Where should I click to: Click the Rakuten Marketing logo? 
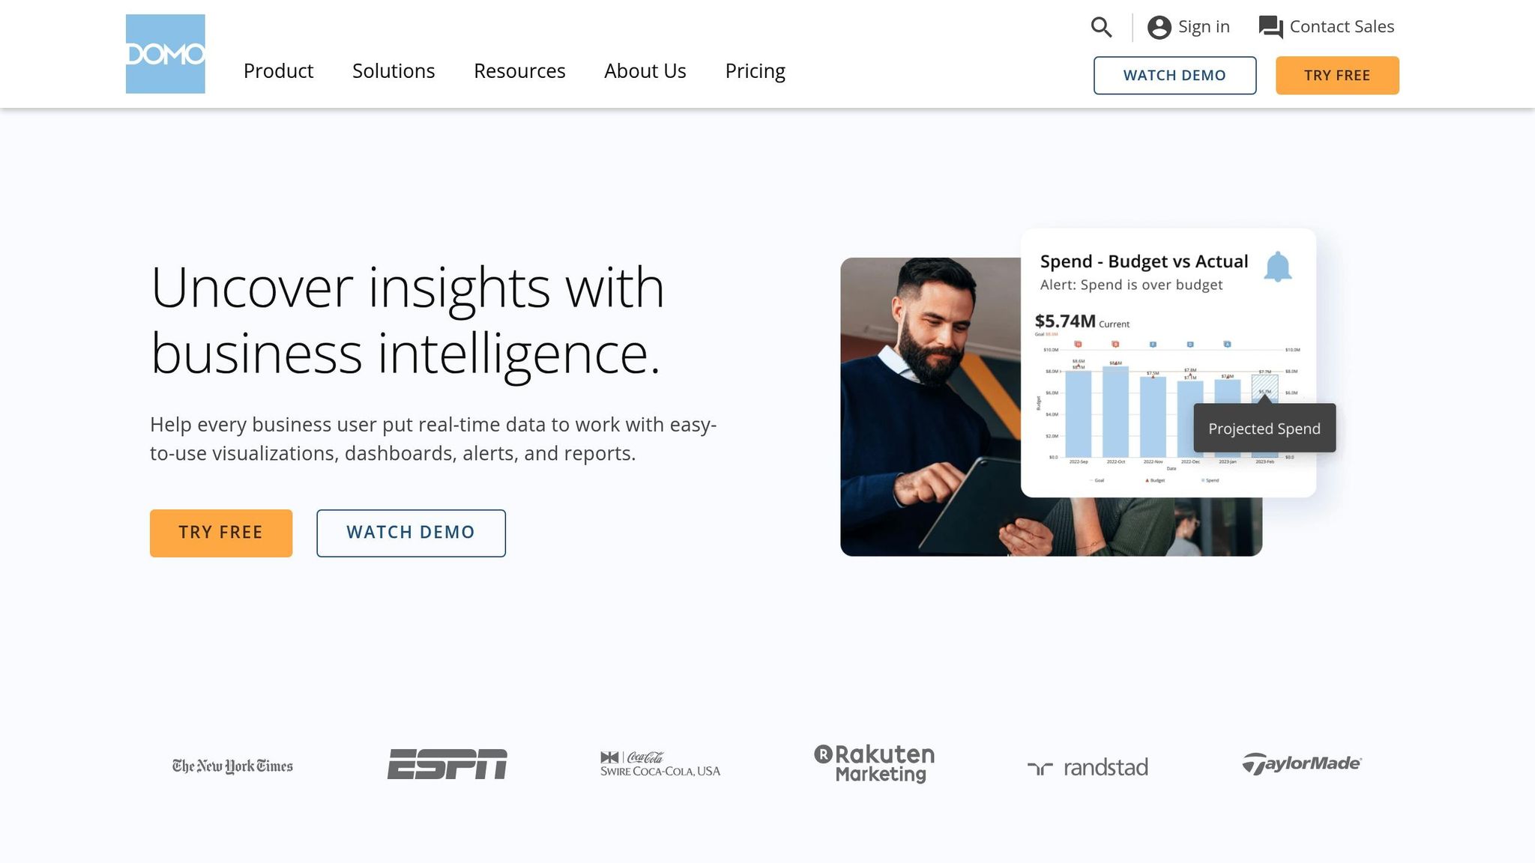(875, 763)
